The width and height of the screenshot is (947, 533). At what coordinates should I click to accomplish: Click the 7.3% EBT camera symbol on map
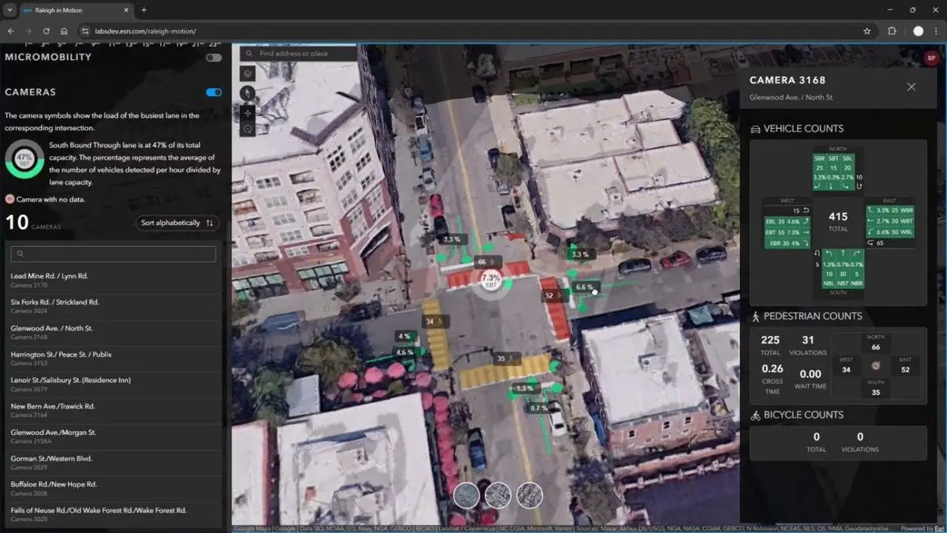coord(491,280)
